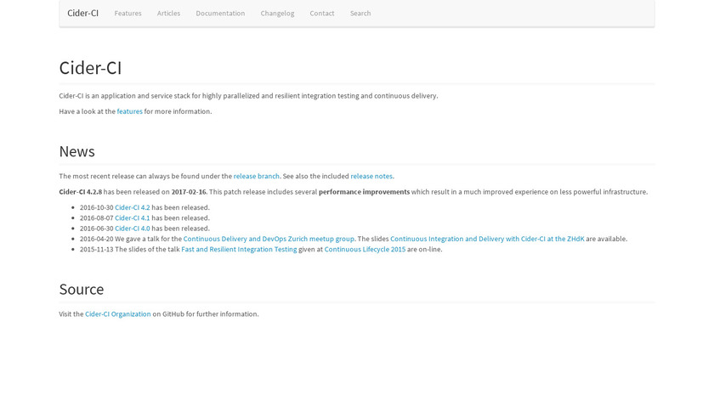Visit Continuous Delivery and DevOps Zurich meetup link
Screen dimensions: 714x401
tap(269, 239)
